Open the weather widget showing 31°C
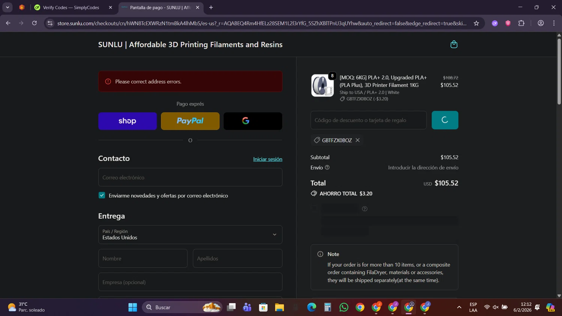 pos(26,307)
